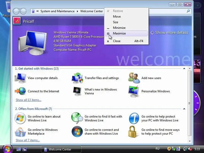The height and width of the screenshot is (153, 204).
Task: Click the RU language indicator
Action: click(x=157, y=149)
